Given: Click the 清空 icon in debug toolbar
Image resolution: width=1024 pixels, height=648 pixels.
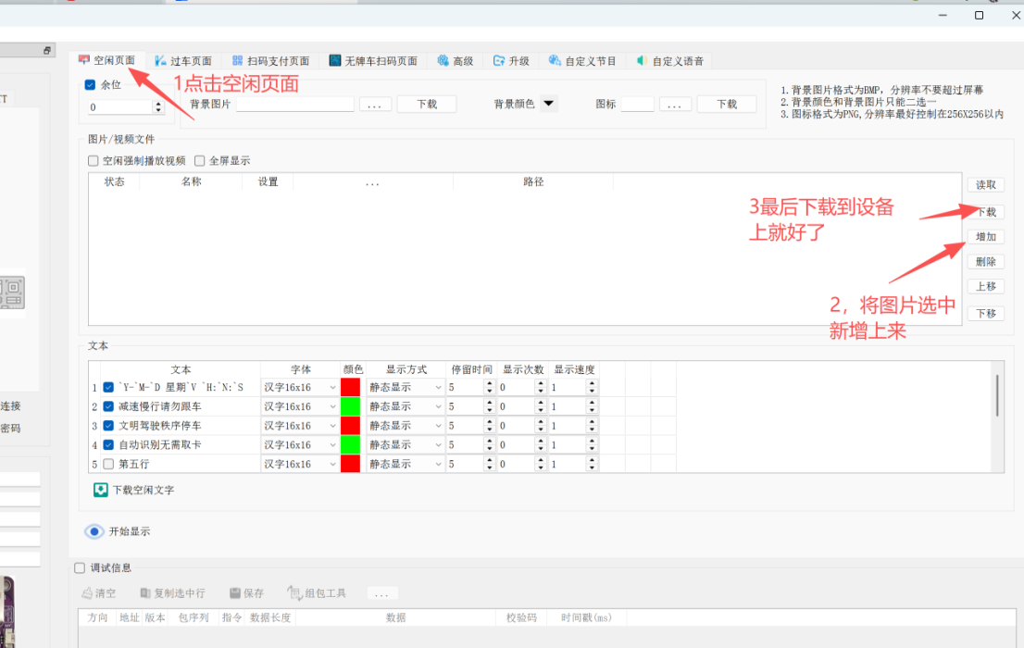Looking at the screenshot, I should click(x=87, y=593).
